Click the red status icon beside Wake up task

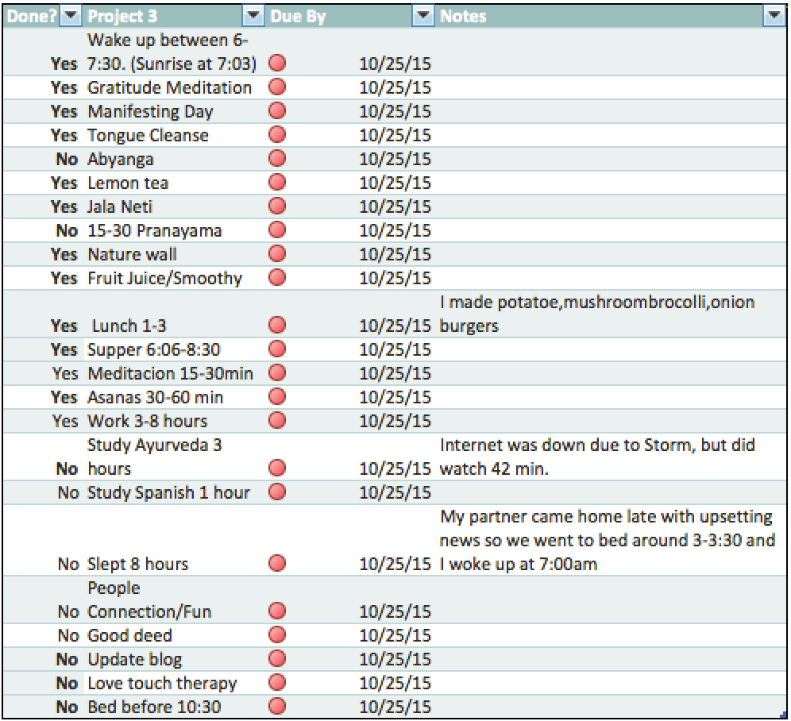pyautogui.click(x=276, y=64)
